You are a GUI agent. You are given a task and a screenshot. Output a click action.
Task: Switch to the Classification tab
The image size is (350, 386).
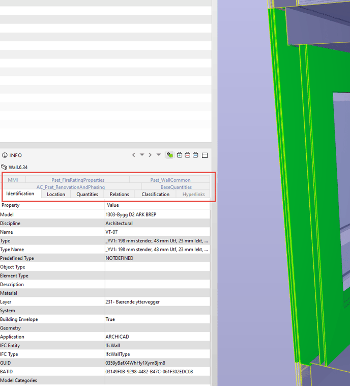pos(156,194)
